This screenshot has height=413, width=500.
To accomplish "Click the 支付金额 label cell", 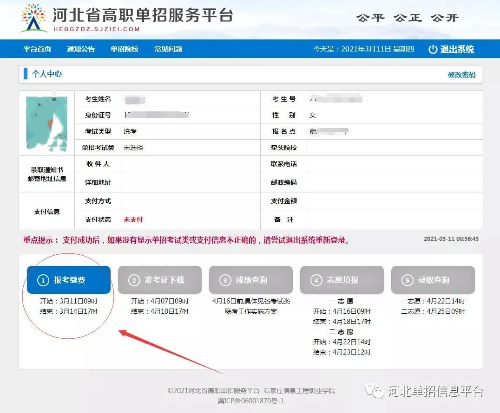I will tap(284, 201).
